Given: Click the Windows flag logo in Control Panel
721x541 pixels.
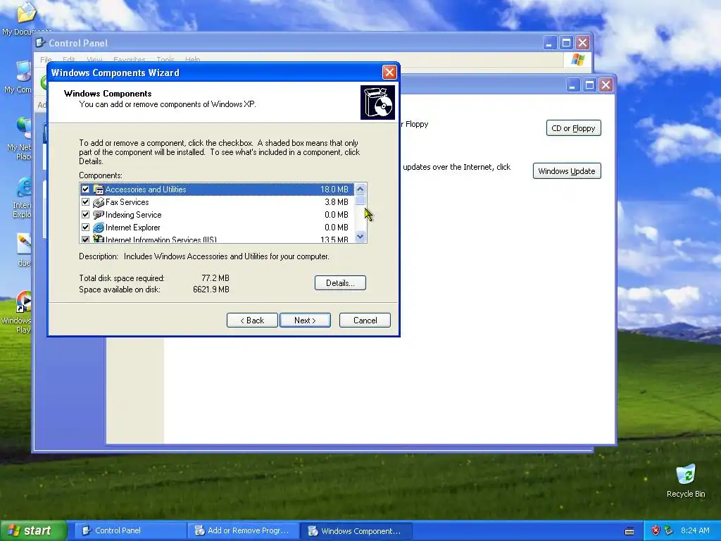Looking at the screenshot, I should (577, 59).
